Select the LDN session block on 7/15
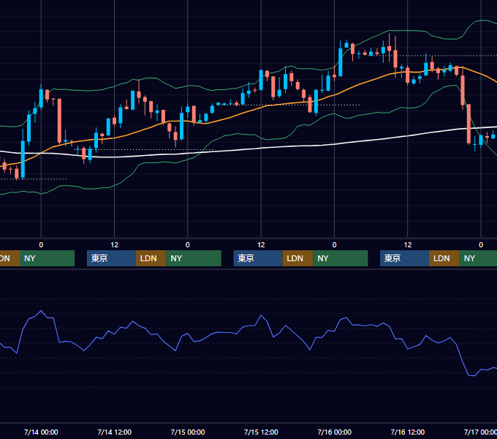This screenshot has height=439, width=497. (297, 258)
